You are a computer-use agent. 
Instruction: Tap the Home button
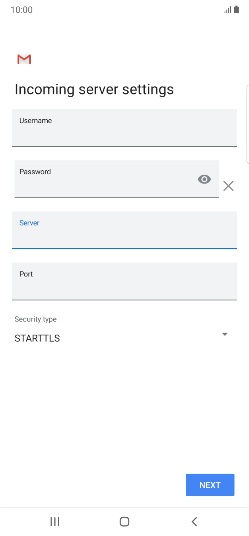[124, 521]
